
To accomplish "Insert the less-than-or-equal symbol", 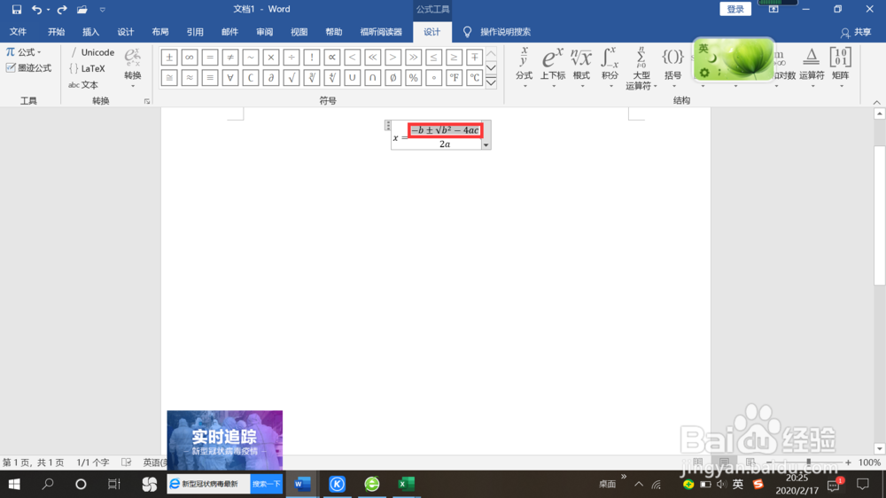I will point(433,57).
